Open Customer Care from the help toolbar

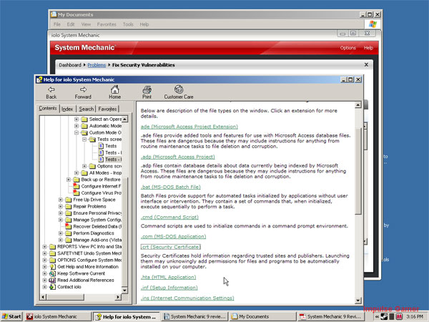[x=178, y=90]
